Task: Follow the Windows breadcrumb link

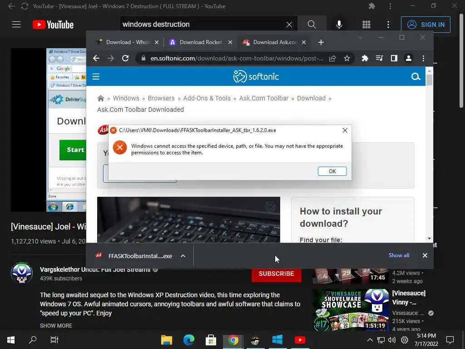Action: pyautogui.click(x=126, y=98)
